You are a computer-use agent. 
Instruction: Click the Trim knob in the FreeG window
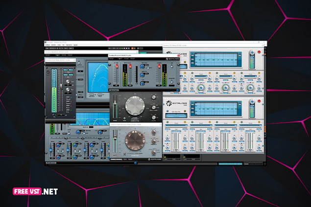tap(68, 82)
